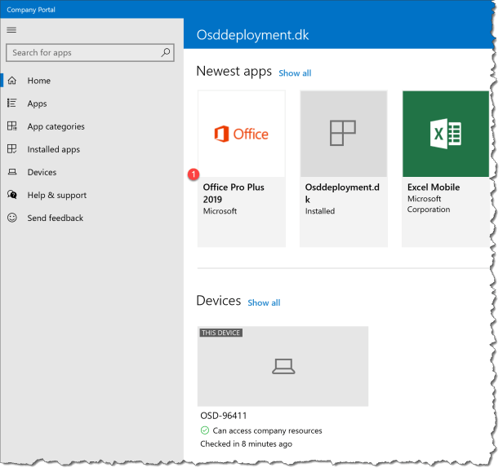
Task: Click Microsoft Corporation publisher text
Action: pos(429,204)
